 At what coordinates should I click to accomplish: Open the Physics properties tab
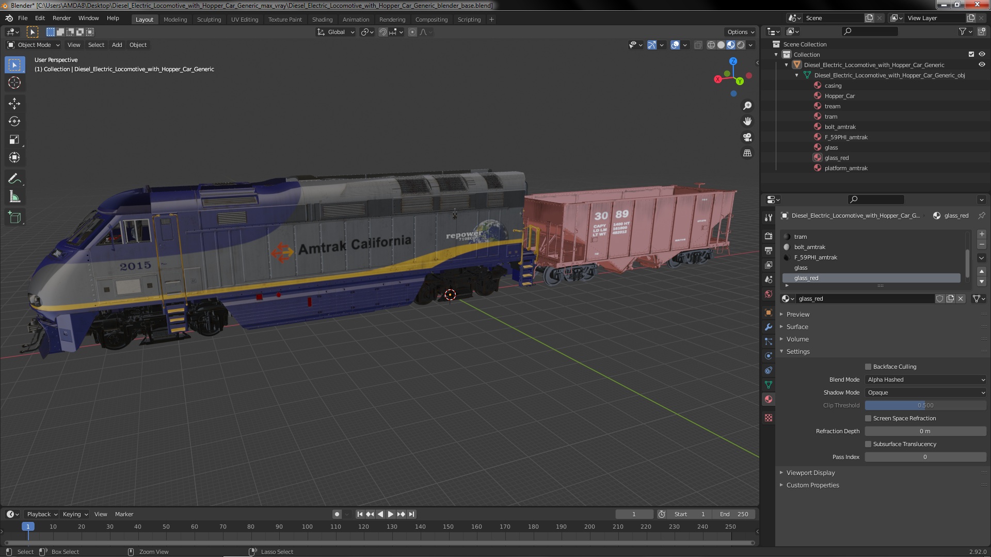tap(769, 356)
